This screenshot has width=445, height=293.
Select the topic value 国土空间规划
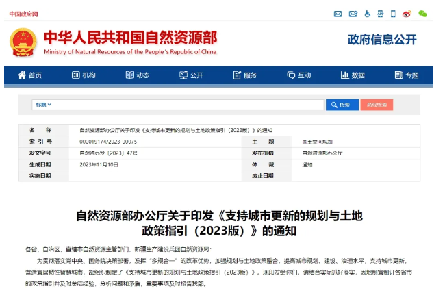click(x=317, y=142)
